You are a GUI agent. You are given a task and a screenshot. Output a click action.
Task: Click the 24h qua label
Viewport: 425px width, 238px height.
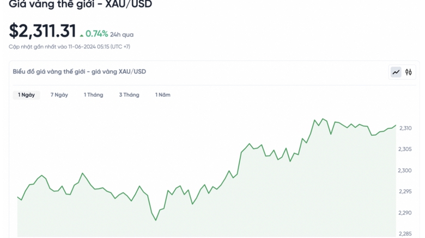tap(122, 35)
